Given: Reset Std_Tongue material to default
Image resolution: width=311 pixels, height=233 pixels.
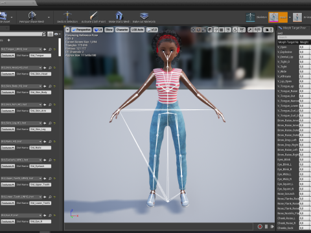Looking at the screenshot, I should pos(54,49).
